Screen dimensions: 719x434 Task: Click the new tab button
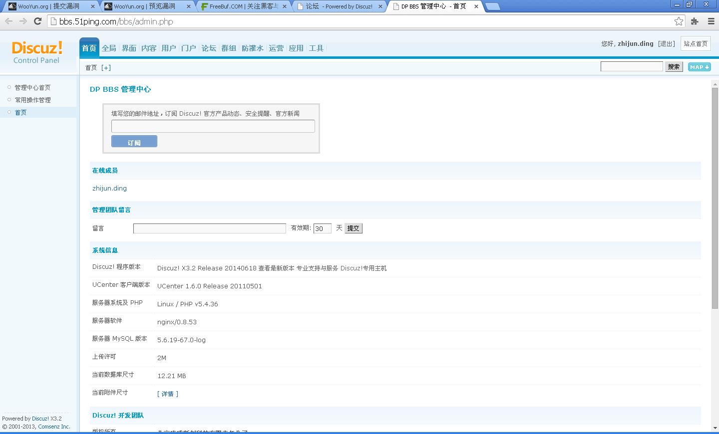tap(492, 6)
